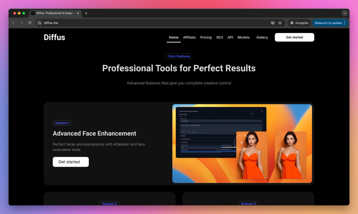Click the macOS yellow minimize window button
Image resolution: width=358 pixels, height=214 pixels.
pyautogui.click(x=19, y=13)
